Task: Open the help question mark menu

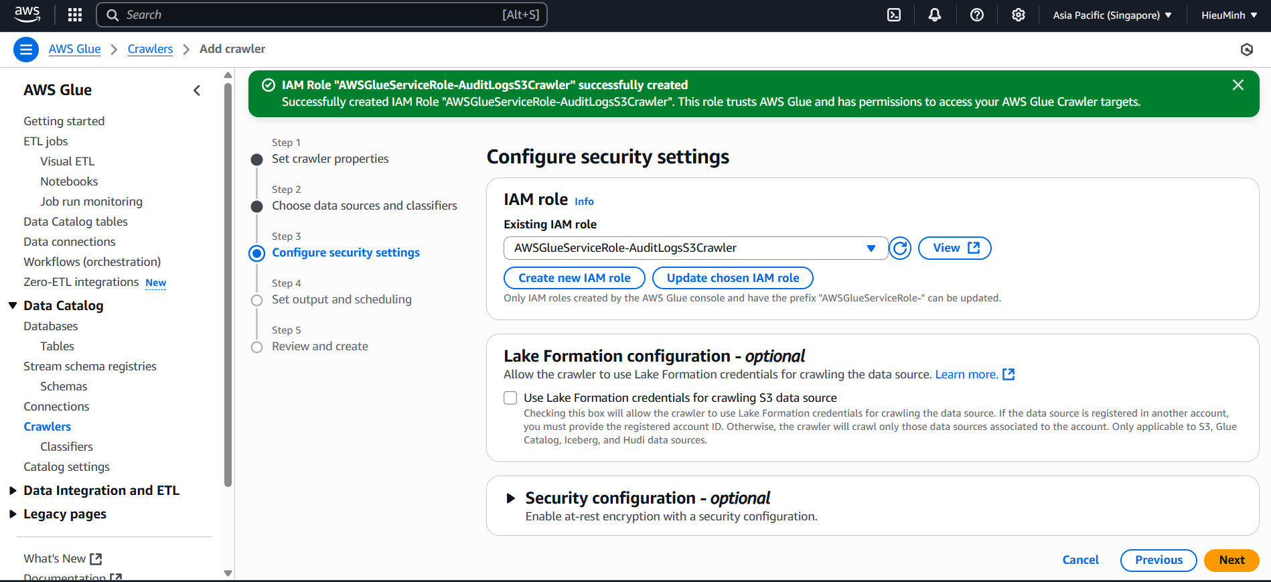Action: 977,15
